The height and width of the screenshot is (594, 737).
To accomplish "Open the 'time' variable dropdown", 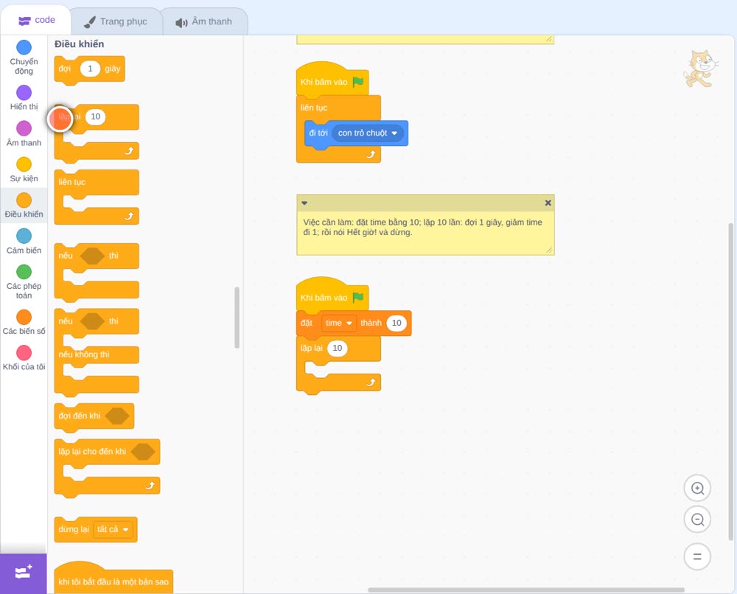I will tap(338, 323).
